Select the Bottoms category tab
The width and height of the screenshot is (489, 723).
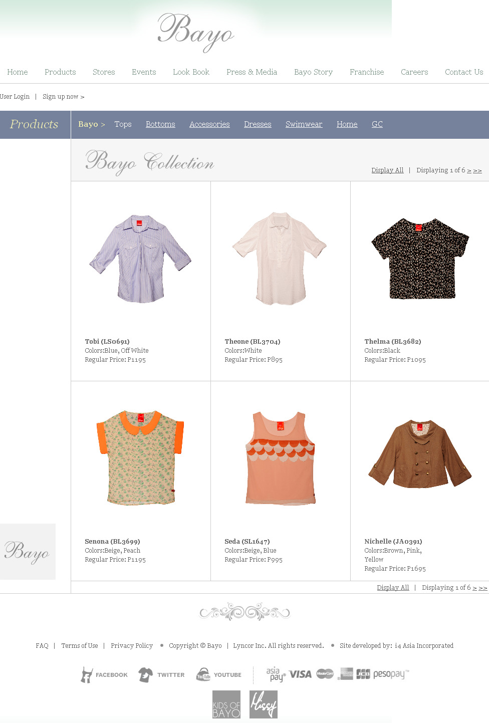(160, 124)
